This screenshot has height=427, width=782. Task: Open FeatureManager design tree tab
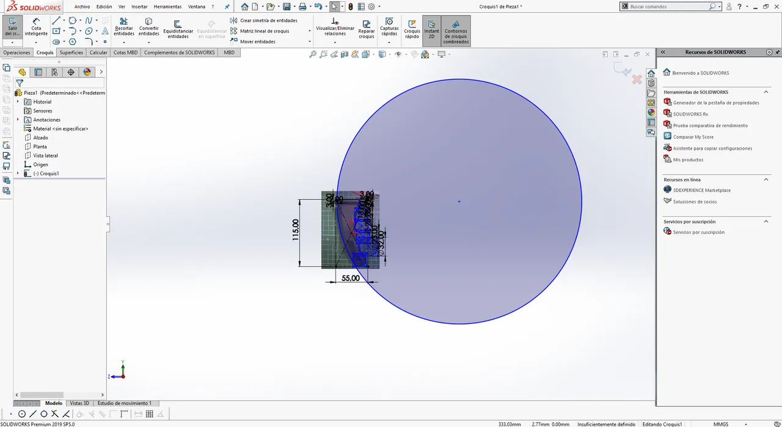tap(22, 72)
